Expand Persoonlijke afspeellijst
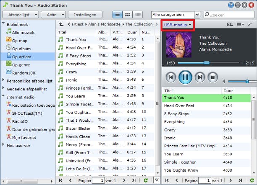This screenshot has height=185, width=257. pyautogui.click(x=3, y=80)
